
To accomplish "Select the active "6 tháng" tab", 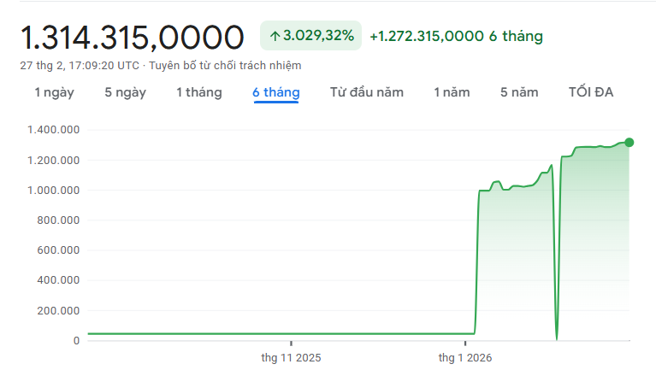I will pos(275,92).
